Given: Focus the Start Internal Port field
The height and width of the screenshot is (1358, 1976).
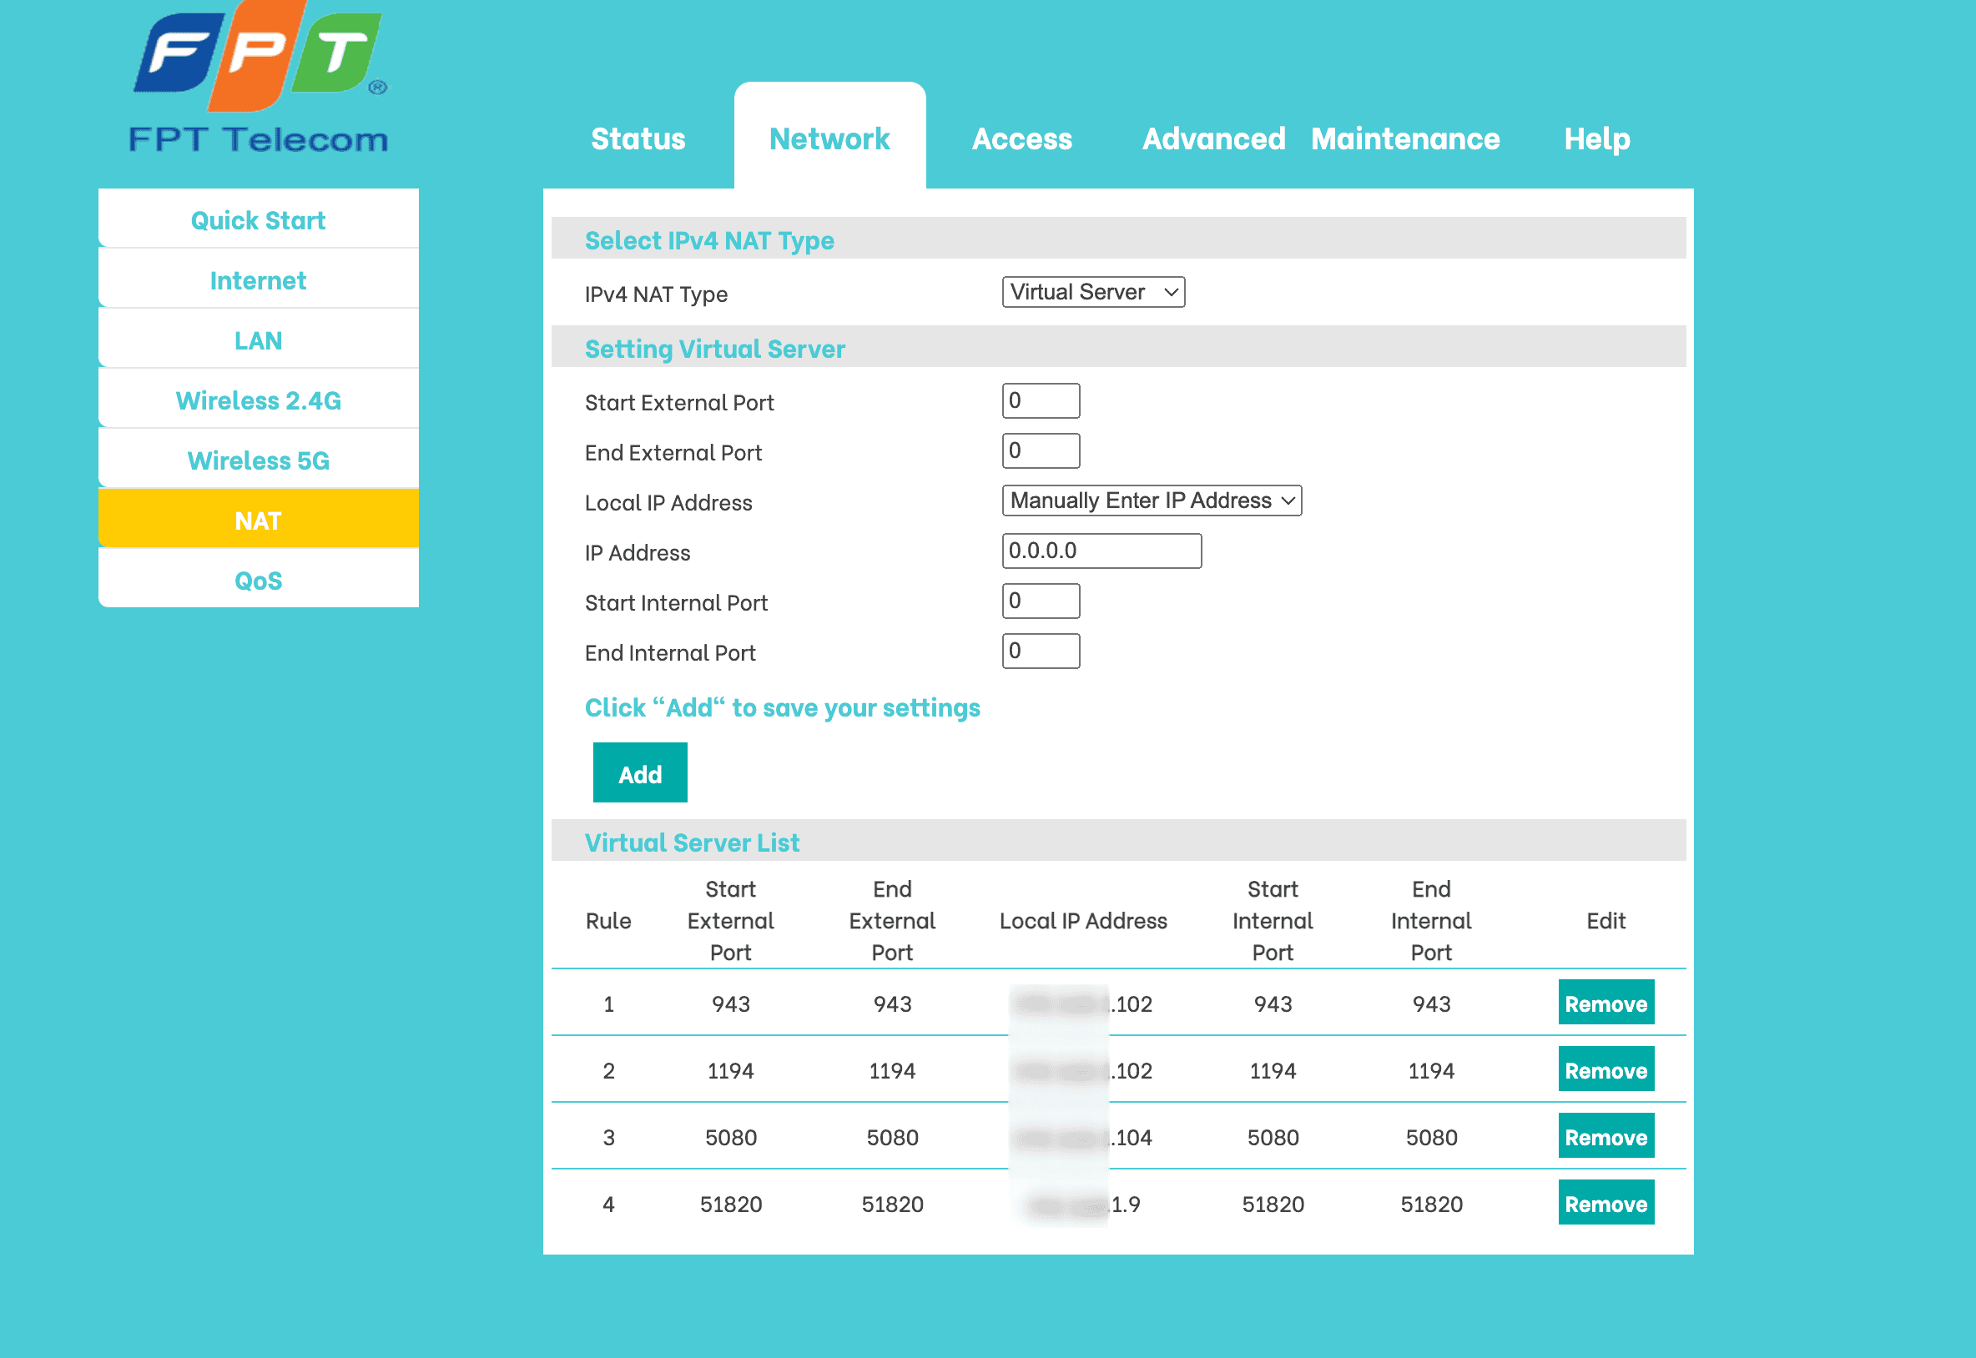Looking at the screenshot, I should click(1041, 601).
